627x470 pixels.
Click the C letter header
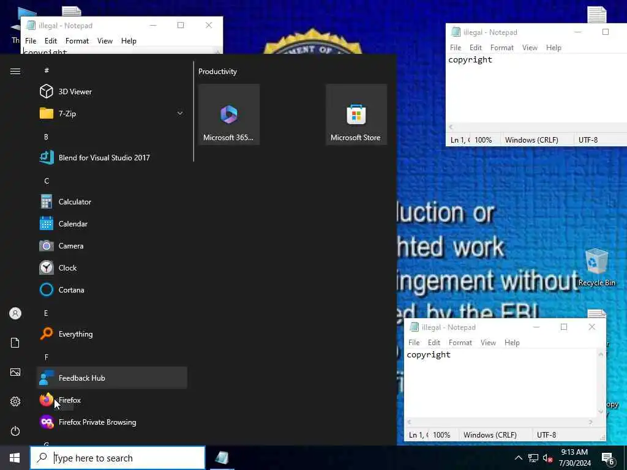[47, 181]
